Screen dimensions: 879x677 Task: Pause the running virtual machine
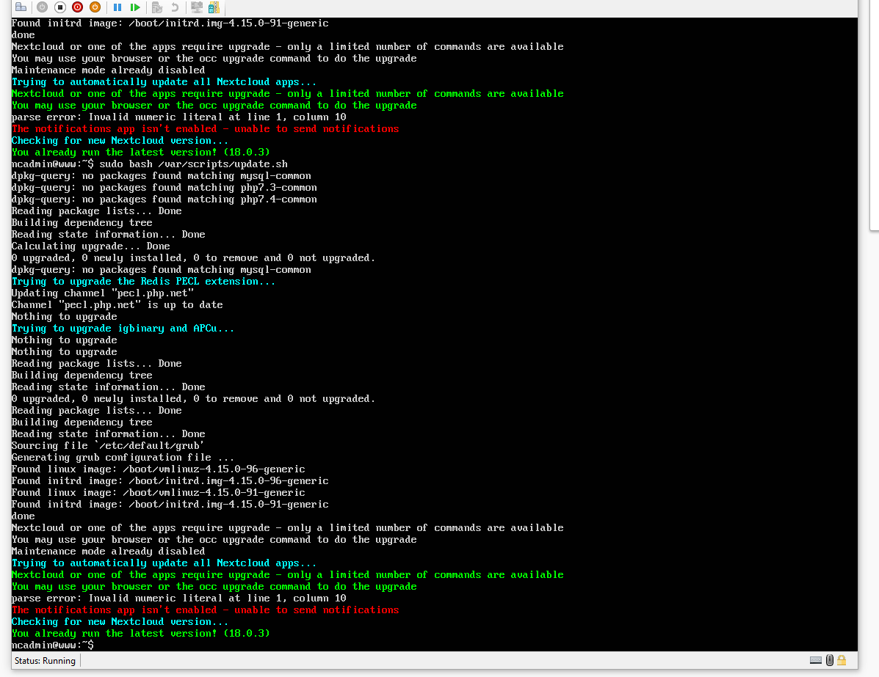point(117,7)
